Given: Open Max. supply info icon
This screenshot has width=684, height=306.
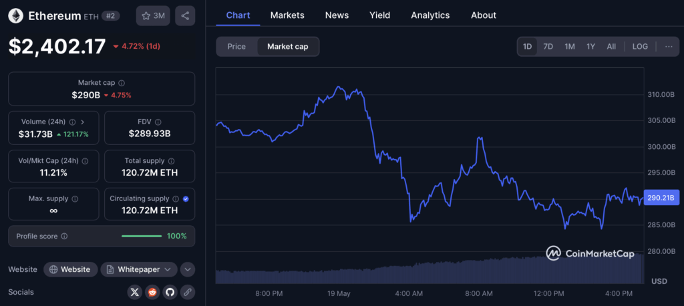Looking at the screenshot, I should 75,198.
